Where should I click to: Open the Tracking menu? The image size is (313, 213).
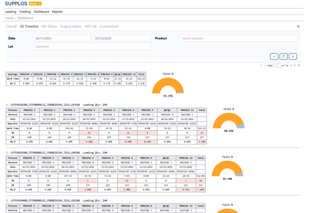pyautogui.click(x=25, y=12)
